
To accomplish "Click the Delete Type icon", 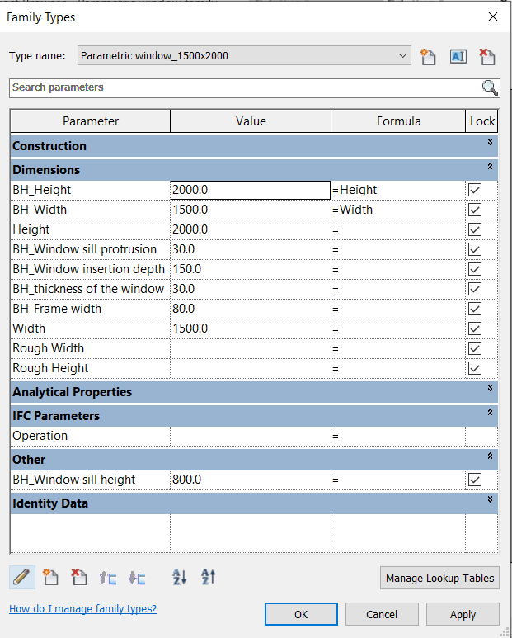I will pos(487,56).
